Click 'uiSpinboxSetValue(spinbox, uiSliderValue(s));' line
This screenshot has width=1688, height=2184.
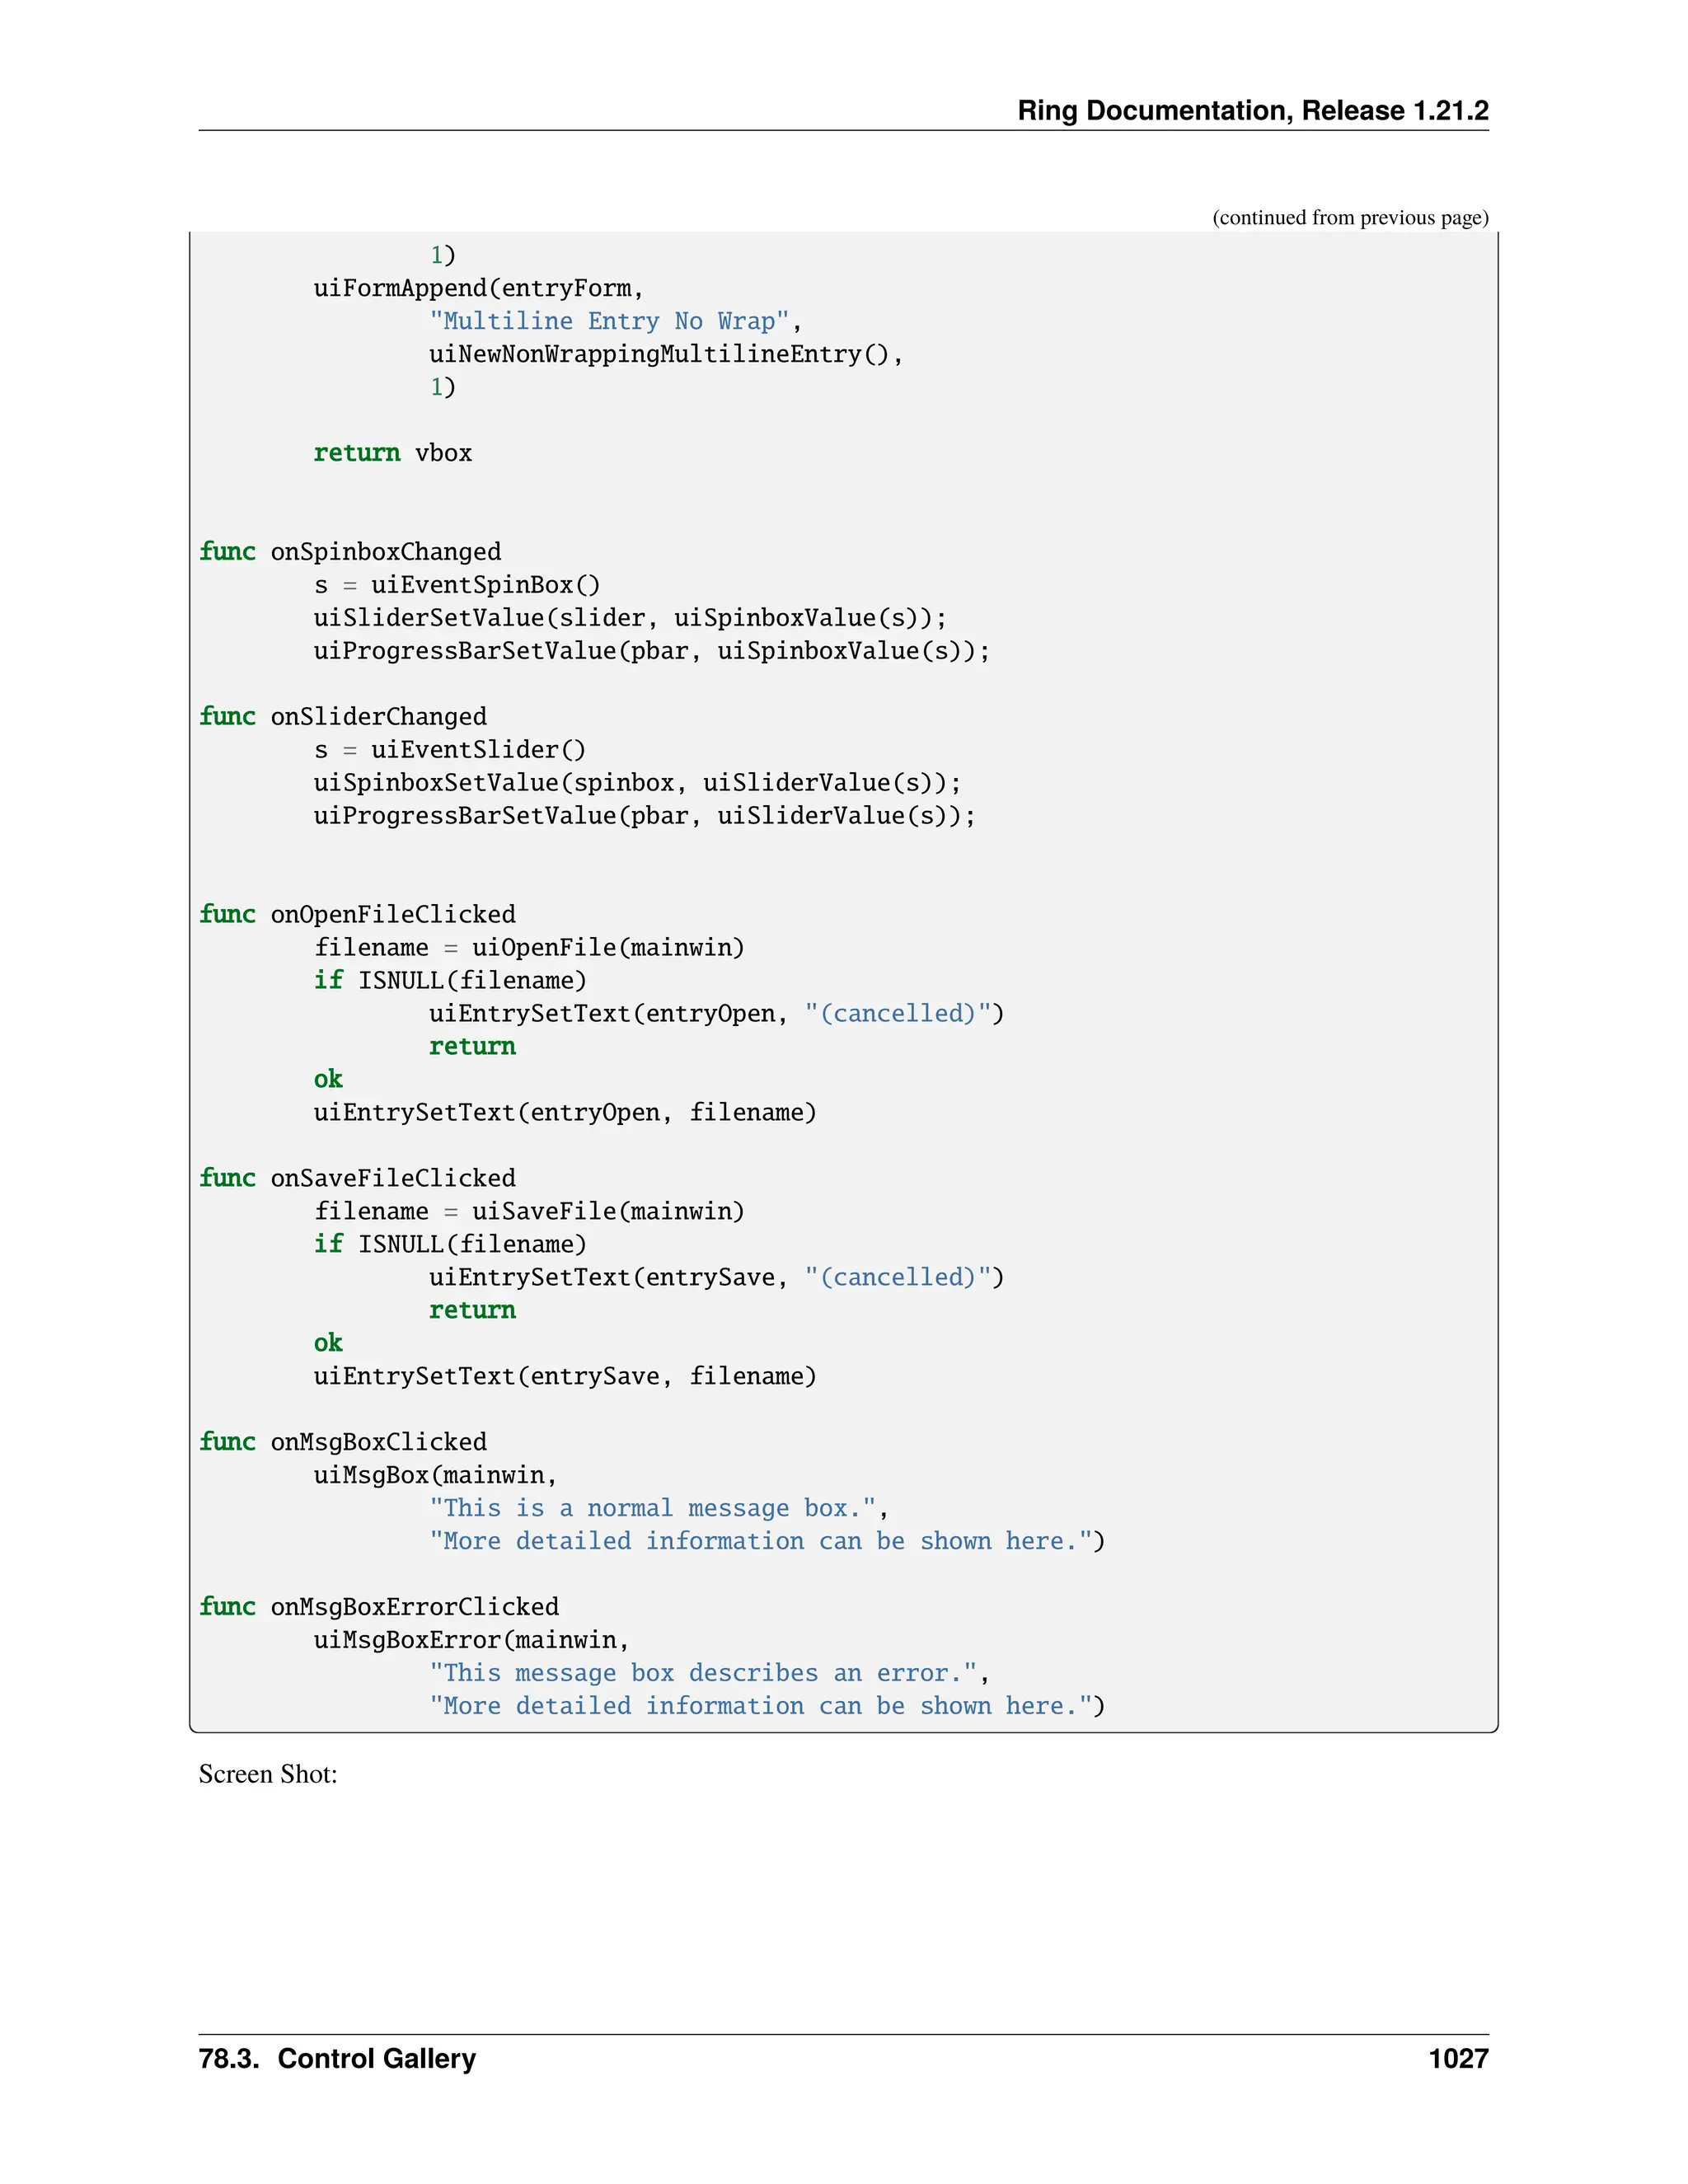tap(637, 783)
